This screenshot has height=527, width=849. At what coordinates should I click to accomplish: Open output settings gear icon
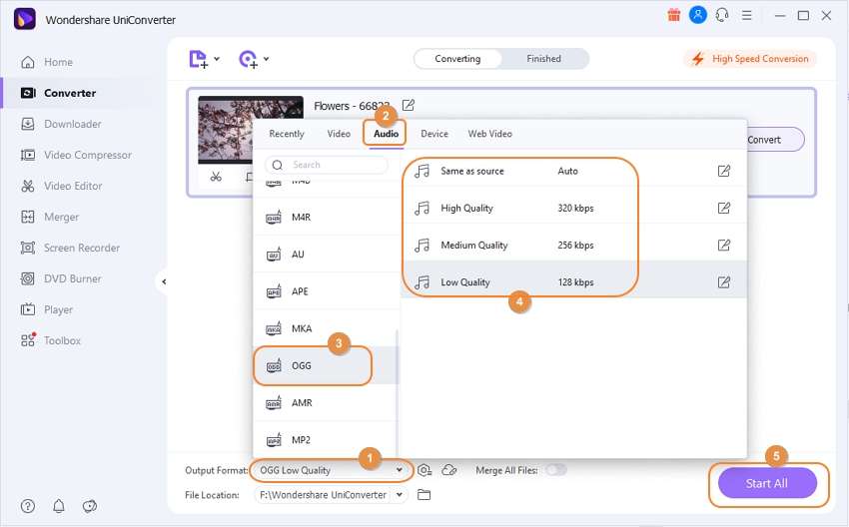pyautogui.click(x=424, y=470)
